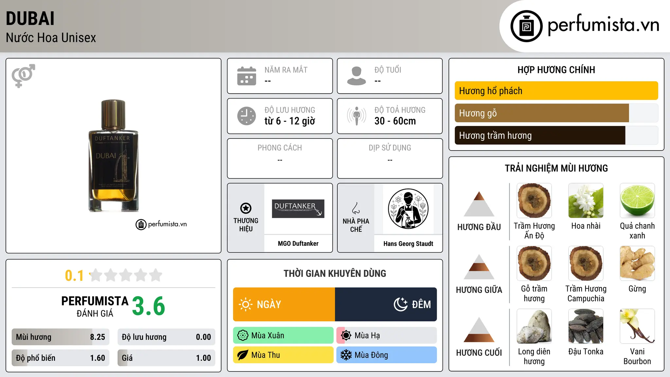670x377 pixels.
Task: Click the unisex gender symbol icon
Action: (x=23, y=76)
